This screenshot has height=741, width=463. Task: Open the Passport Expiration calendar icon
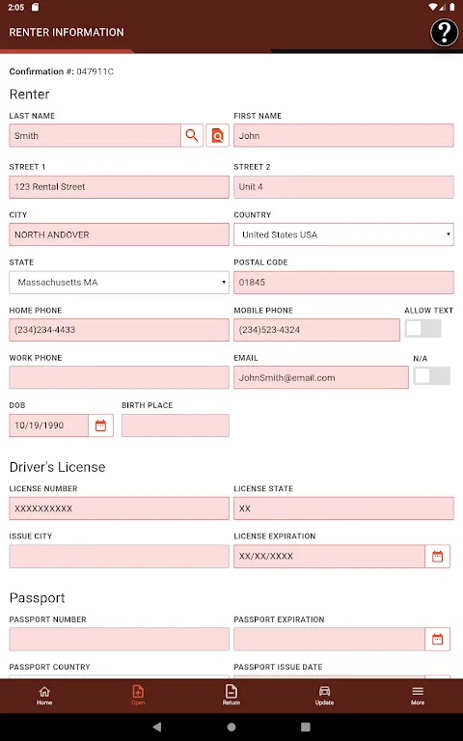438,640
